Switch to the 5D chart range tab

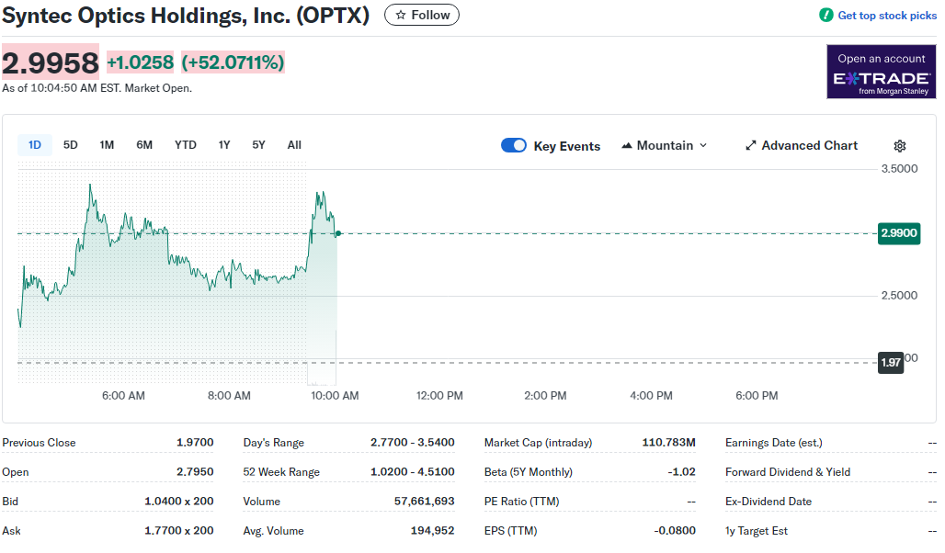pos(70,144)
